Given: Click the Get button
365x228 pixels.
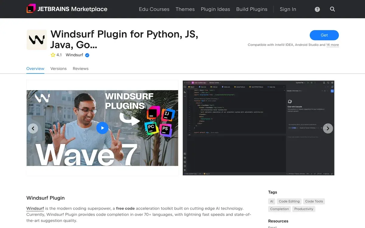Looking at the screenshot, I should 324,35.
